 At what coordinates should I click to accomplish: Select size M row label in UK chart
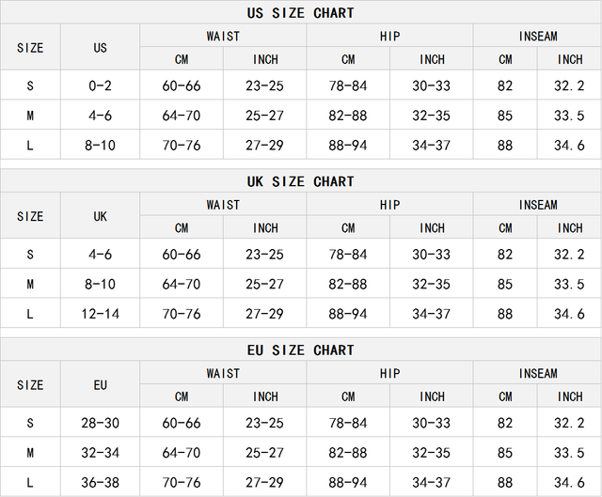point(30,284)
